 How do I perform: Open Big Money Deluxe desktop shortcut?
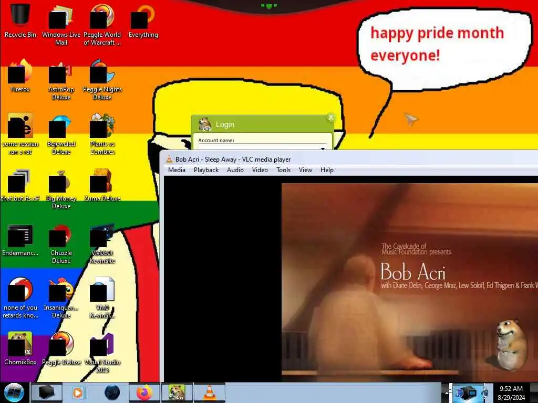pos(61,188)
